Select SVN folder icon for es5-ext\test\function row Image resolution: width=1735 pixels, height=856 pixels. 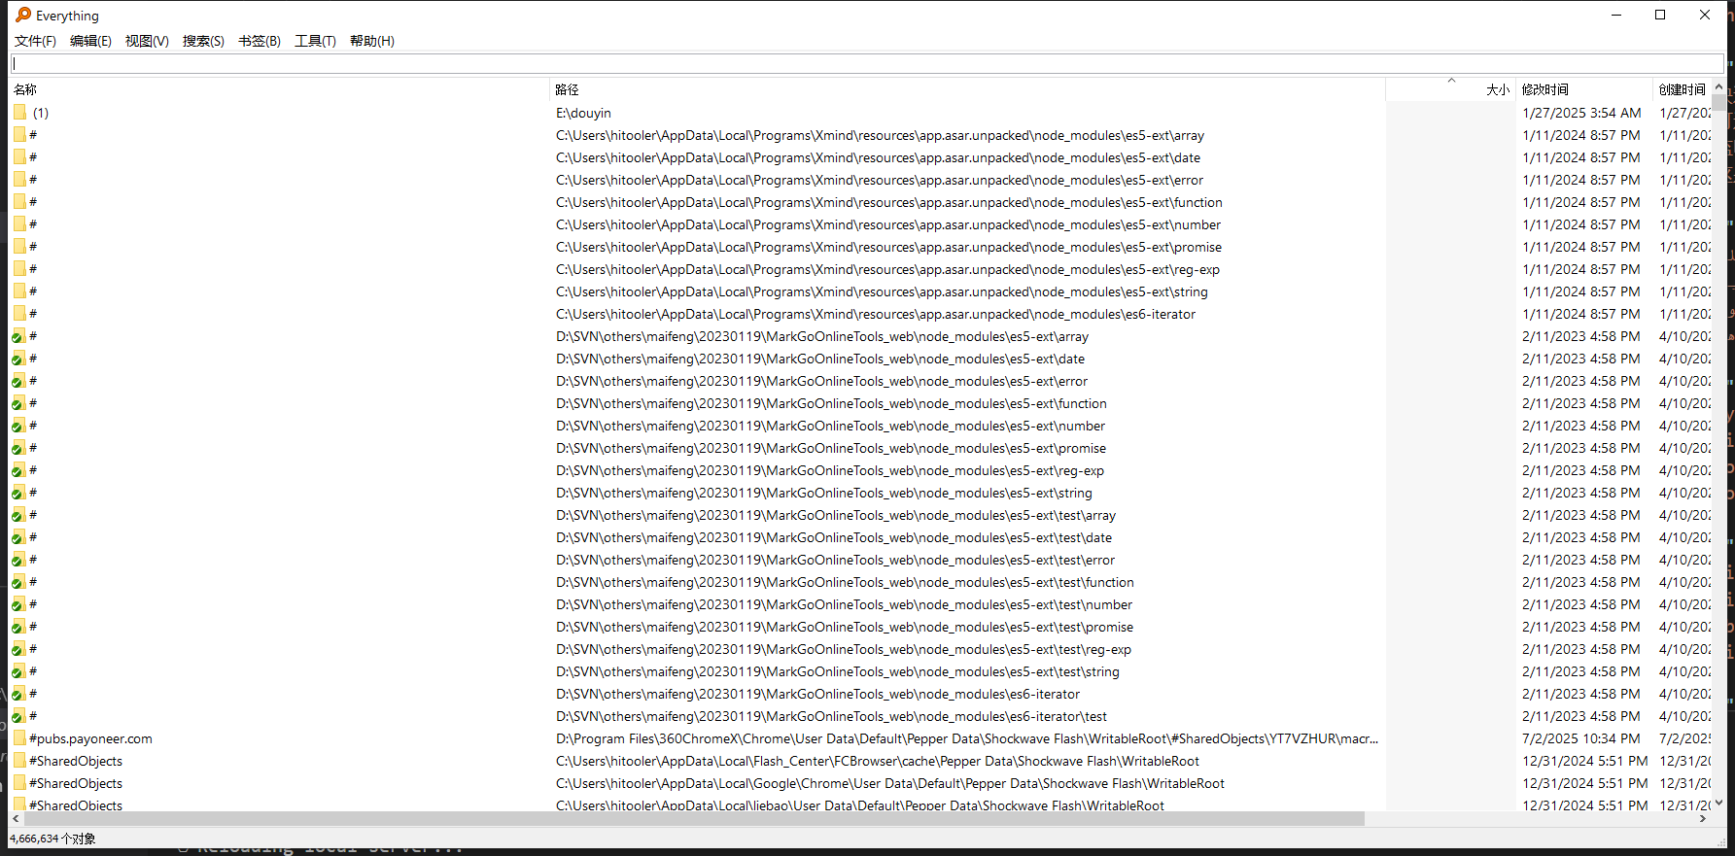click(19, 582)
